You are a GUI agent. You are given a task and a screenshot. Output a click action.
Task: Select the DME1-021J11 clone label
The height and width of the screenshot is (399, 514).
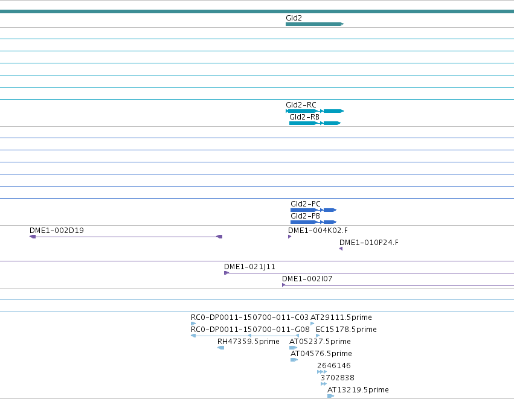250,267
